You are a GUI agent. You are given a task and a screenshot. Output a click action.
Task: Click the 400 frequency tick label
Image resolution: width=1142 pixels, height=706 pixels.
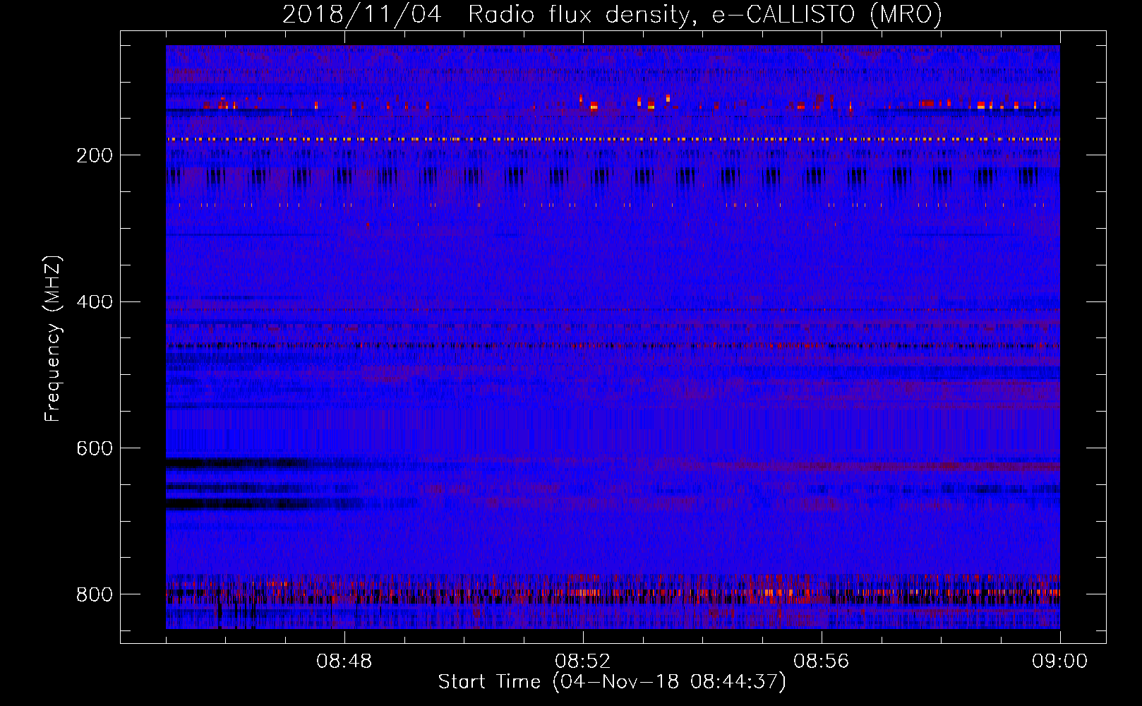(95, 302)
